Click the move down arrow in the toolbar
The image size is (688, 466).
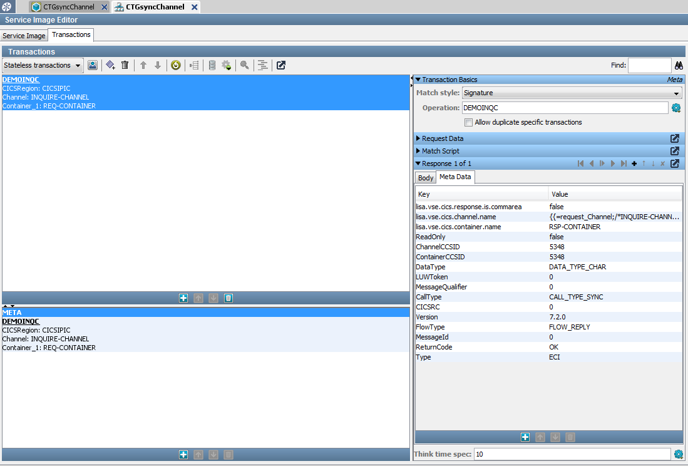[158, 65]
